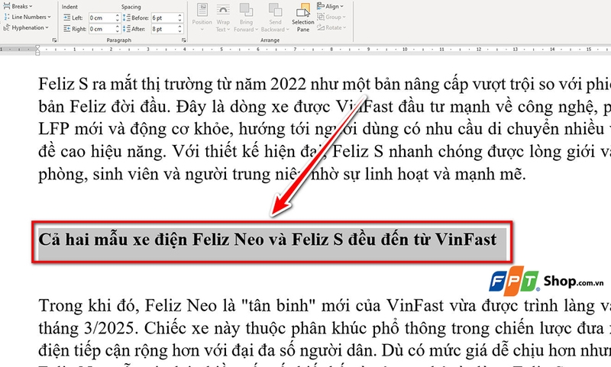
Task: Open the Line Numbers dropdown
Action: click(x=27, y=17)
